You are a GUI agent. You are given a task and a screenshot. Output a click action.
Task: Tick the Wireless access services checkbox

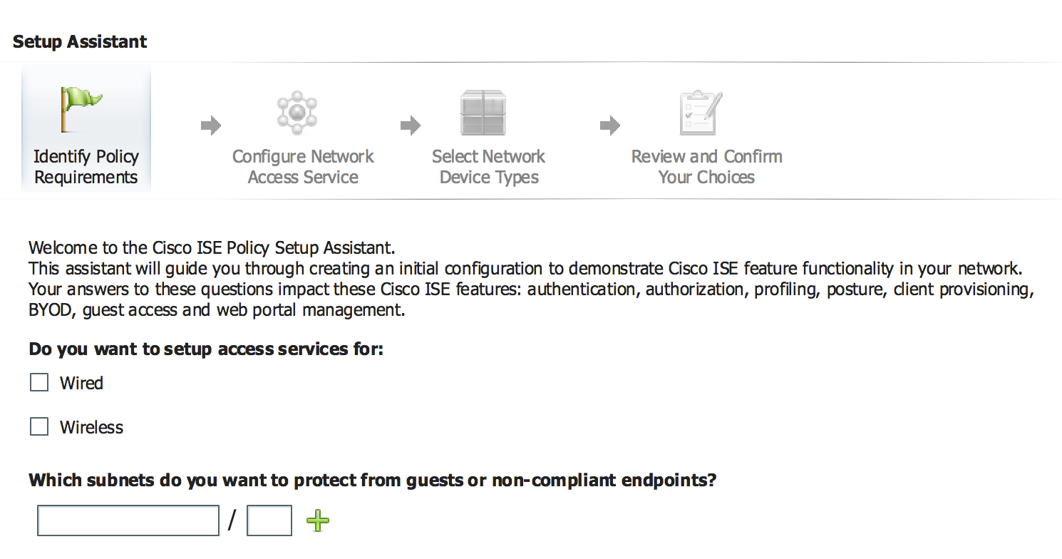point(39,427)
